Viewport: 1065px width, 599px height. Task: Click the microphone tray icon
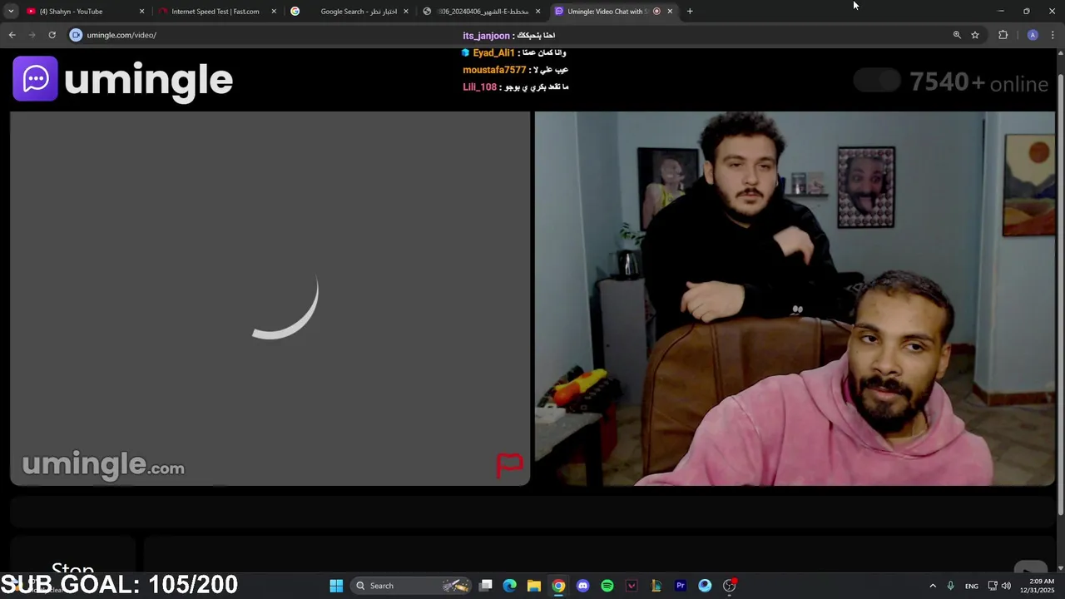point(950,586)
